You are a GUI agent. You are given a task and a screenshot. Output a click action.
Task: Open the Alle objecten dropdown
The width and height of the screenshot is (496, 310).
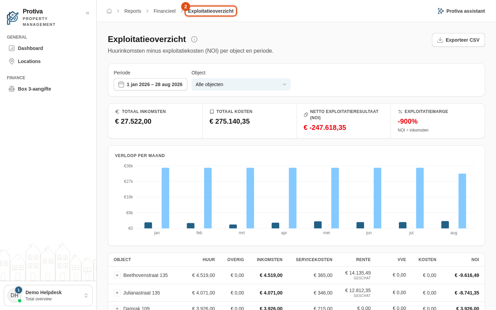[x=241, y=84]
